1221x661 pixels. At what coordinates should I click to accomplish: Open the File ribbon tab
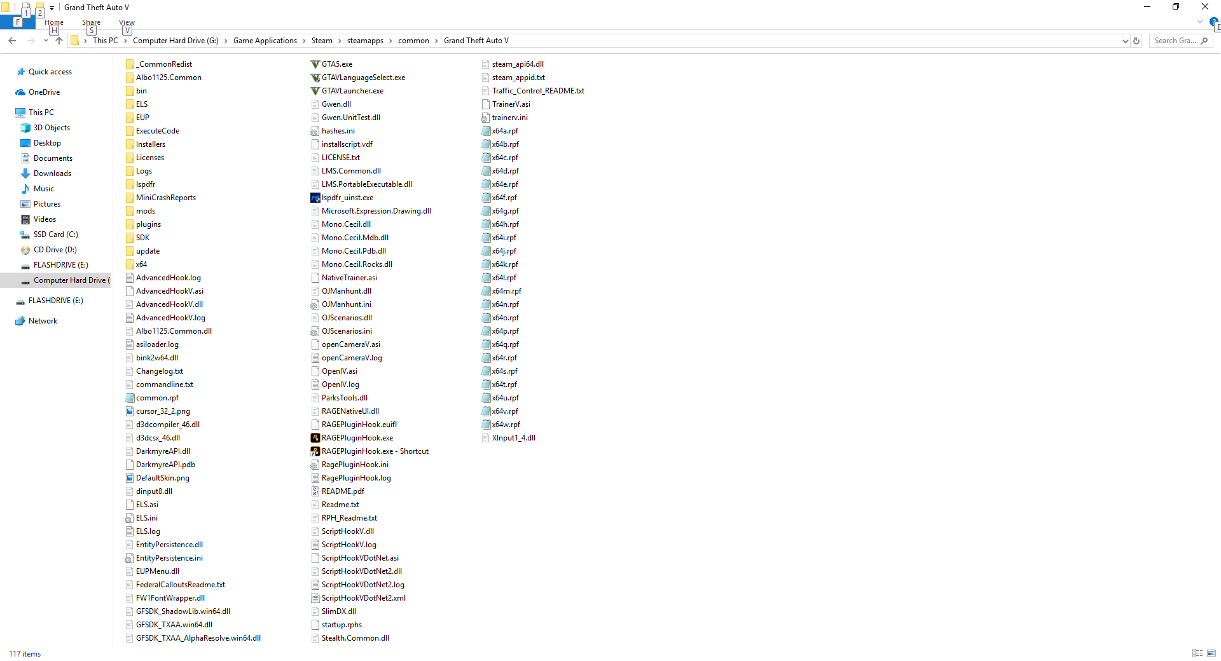(17, 22)
